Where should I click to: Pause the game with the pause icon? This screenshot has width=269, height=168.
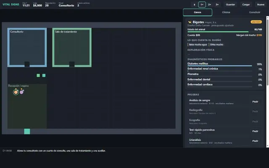(x=194, y=5)
